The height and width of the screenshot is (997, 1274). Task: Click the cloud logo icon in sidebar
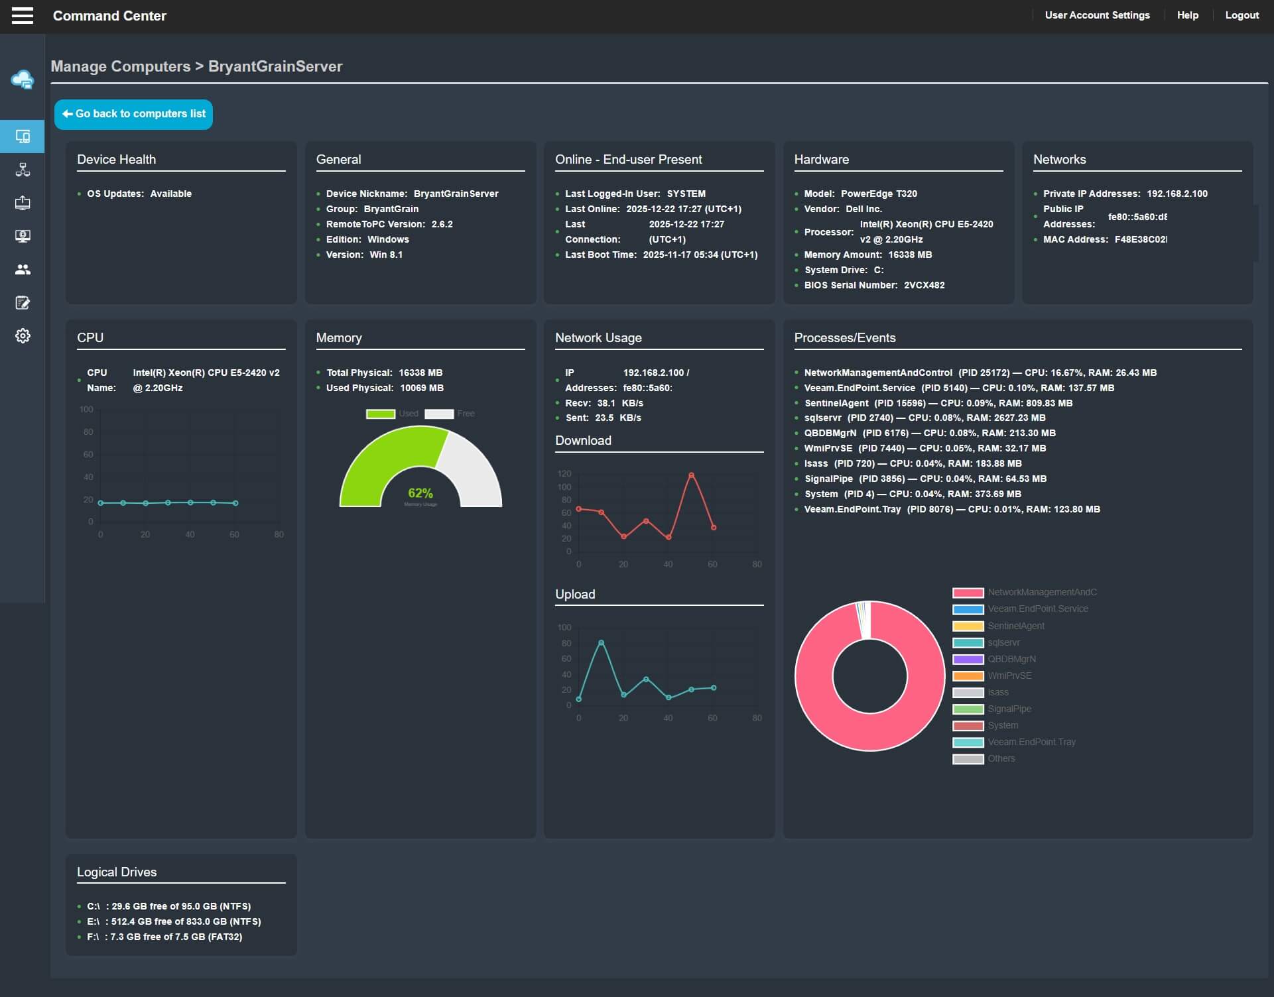[x=23, y=80]
